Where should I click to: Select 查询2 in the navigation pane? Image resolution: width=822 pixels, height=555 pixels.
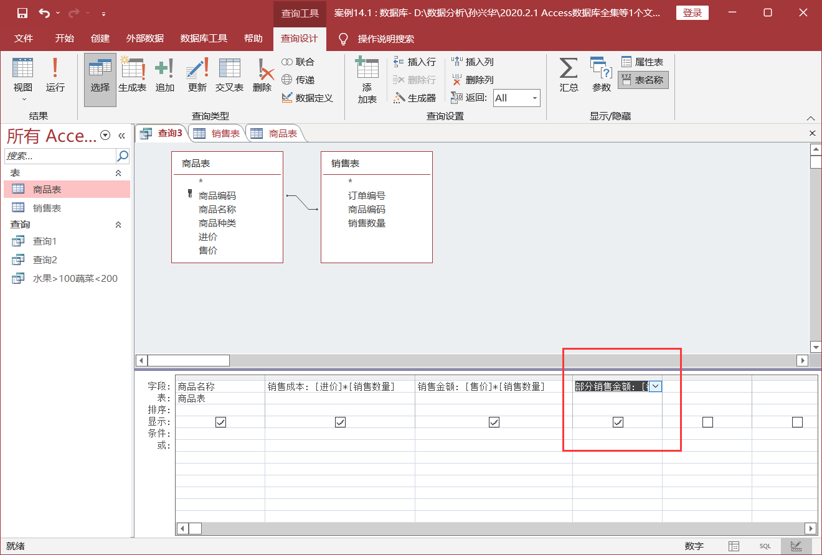[67, 260]
